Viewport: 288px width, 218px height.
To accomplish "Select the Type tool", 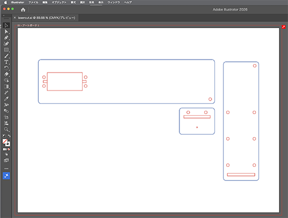I will 6,62.
